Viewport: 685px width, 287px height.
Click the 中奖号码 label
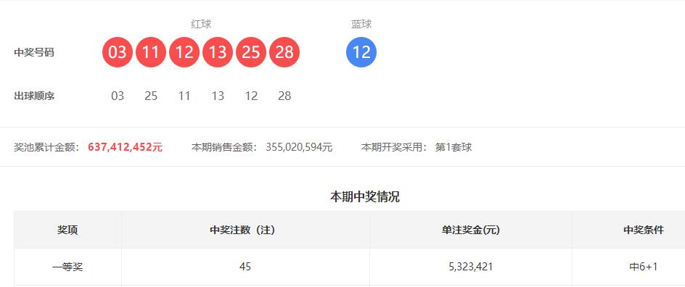click(x=34, y=53)
